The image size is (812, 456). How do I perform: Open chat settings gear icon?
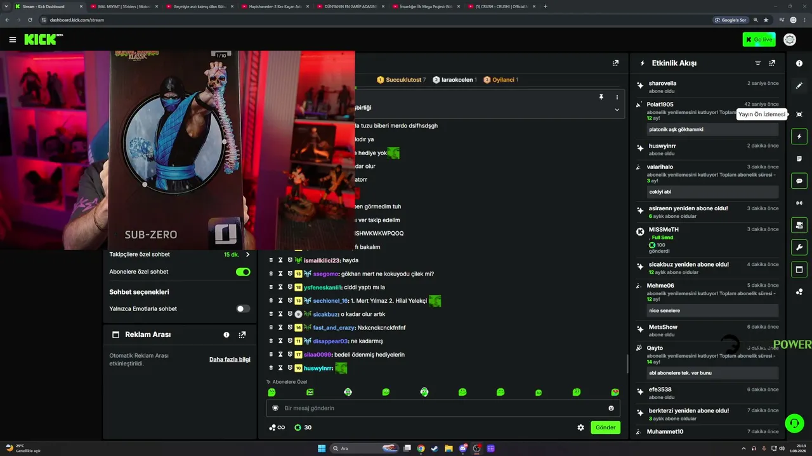click(x=580, y=427)
